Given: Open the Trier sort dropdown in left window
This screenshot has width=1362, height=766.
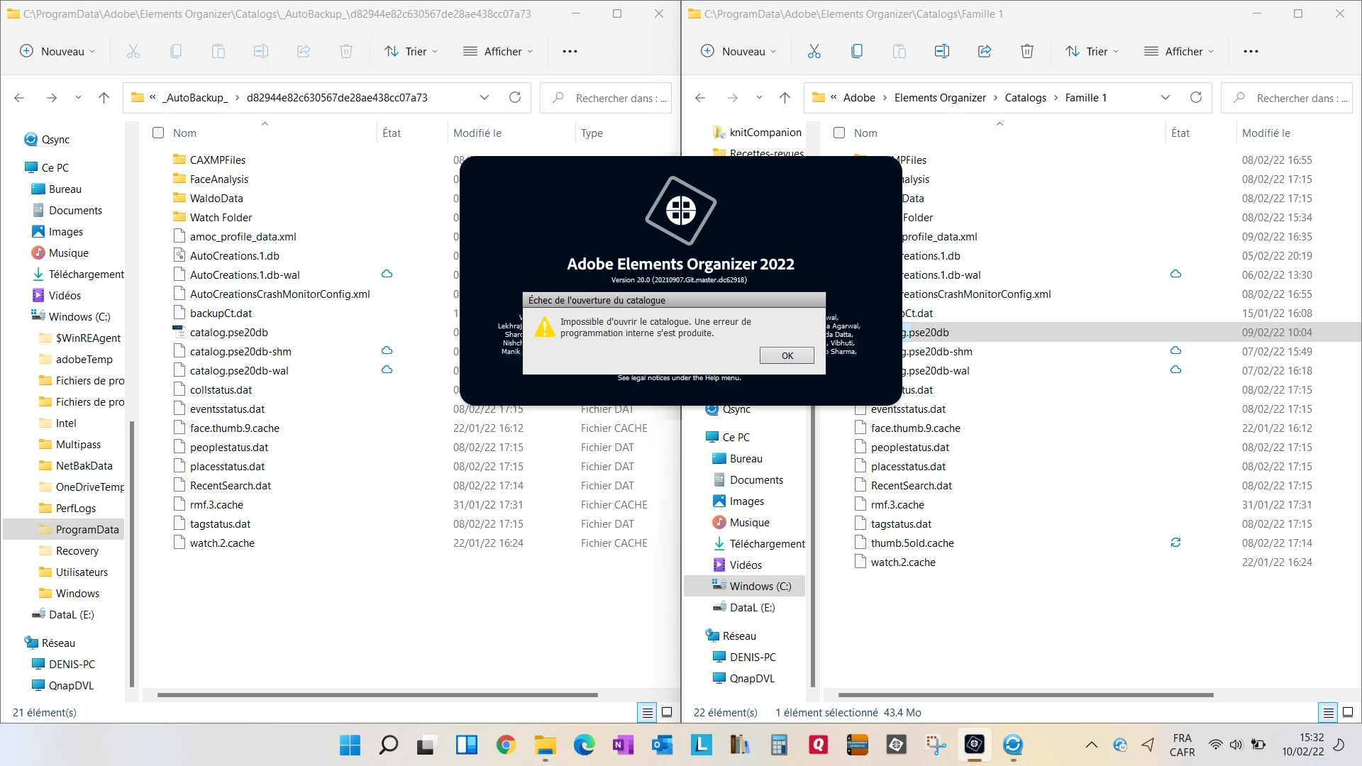Looking at the screenshot, I should 411,51.
